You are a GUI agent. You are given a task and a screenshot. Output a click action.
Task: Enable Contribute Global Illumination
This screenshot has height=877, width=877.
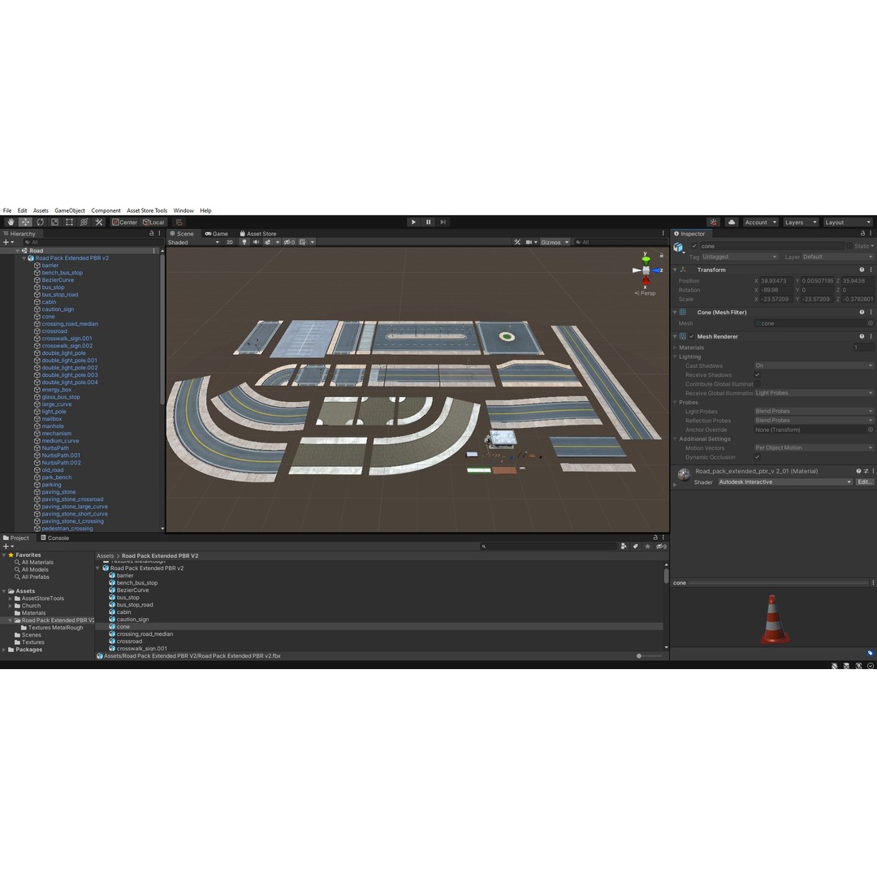point(757,384)
